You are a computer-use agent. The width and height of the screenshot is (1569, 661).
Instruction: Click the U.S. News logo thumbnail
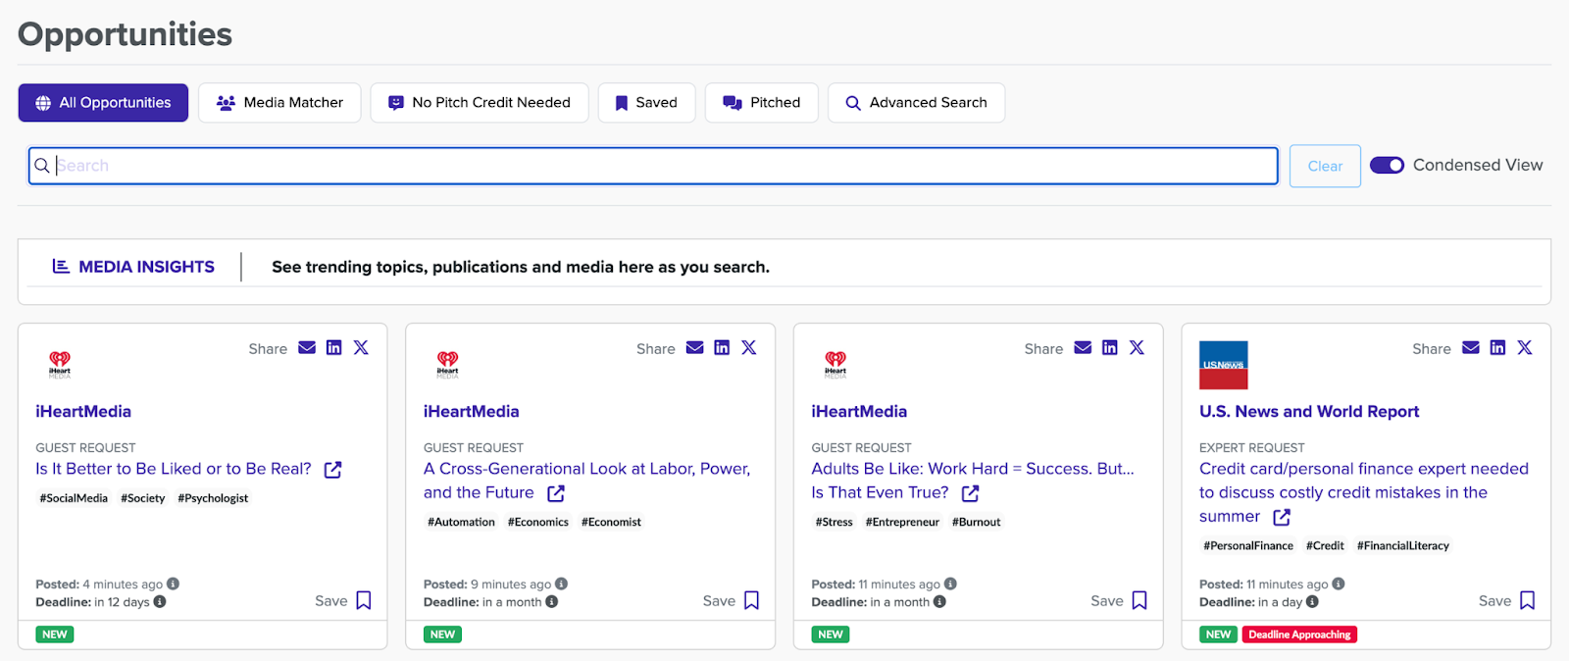coord(1224,365)
